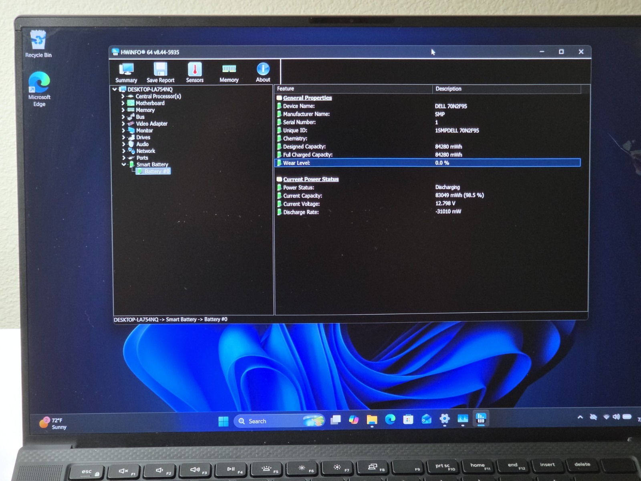Select the Motherboard tree item

click(150, 103)
